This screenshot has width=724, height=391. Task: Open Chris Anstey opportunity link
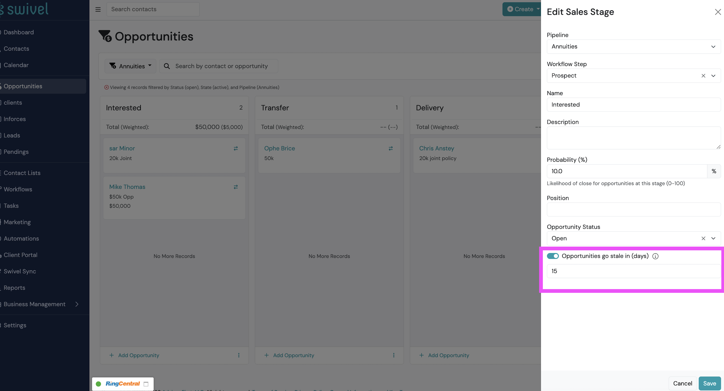coord(436,148)
